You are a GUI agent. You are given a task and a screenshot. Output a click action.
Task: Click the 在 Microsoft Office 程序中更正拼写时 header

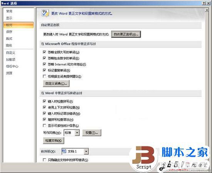point(121,44)
